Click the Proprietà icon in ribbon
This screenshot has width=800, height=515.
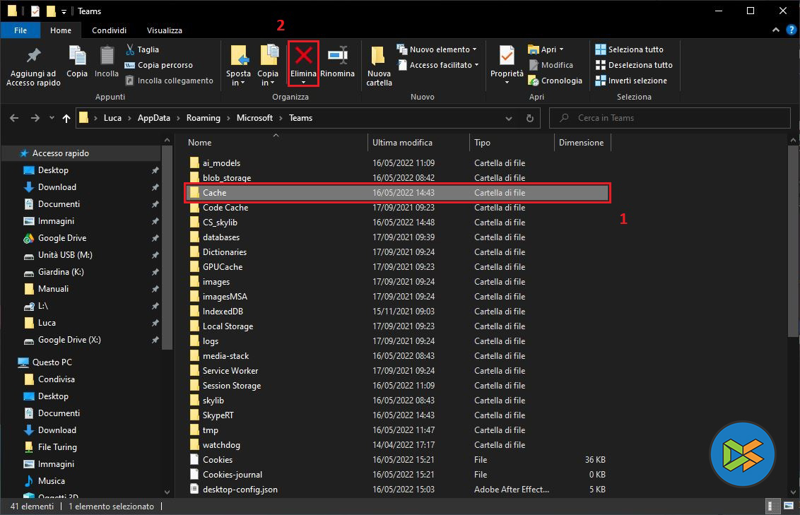pos(507,56)
